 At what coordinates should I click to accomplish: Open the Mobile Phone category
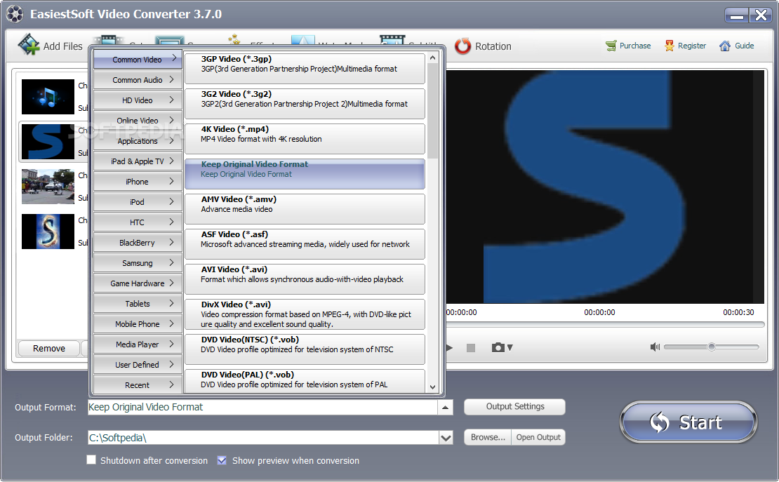tap(138, 324)
